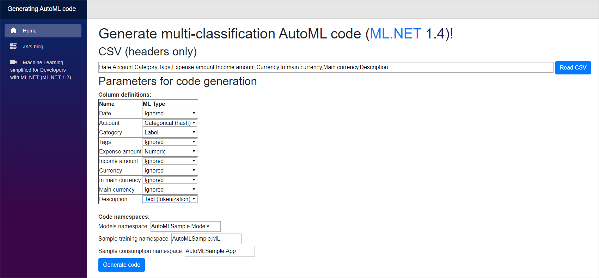Image resolution: width=599 pixels, height=278 pixels.
Task: Click the Tags name cell in table
Action: (120, 142)
